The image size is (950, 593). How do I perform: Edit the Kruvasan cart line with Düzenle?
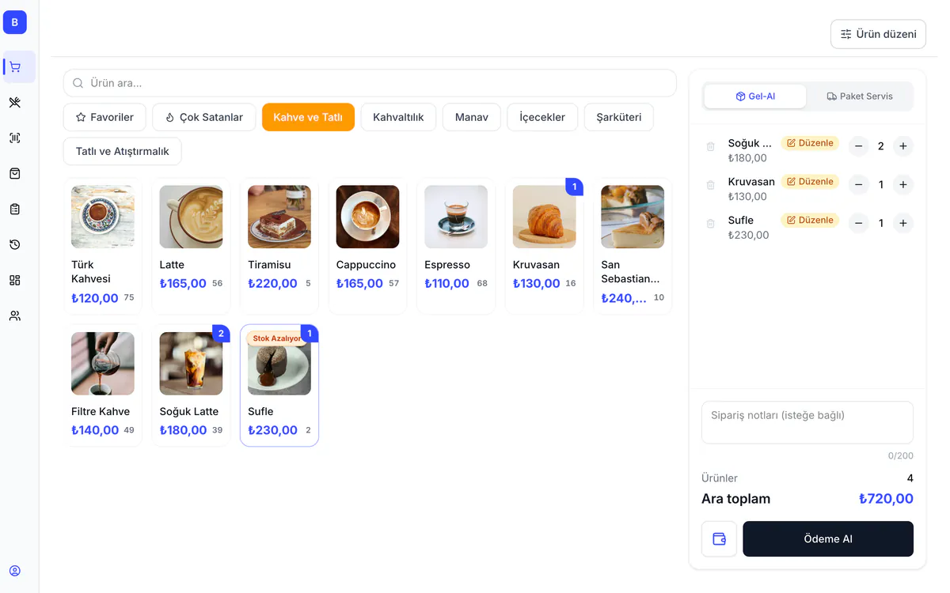point(810,182)
